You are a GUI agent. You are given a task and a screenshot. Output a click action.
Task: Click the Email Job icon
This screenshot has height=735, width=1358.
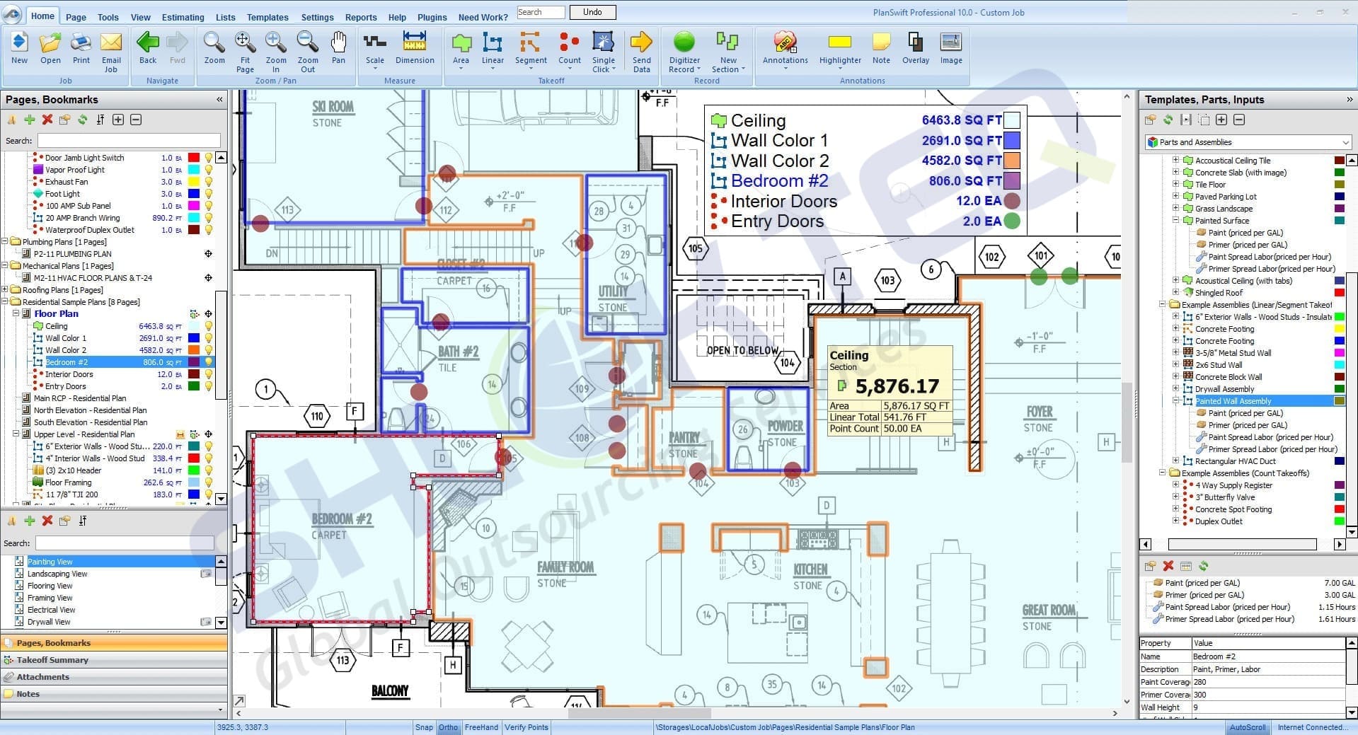111,52
